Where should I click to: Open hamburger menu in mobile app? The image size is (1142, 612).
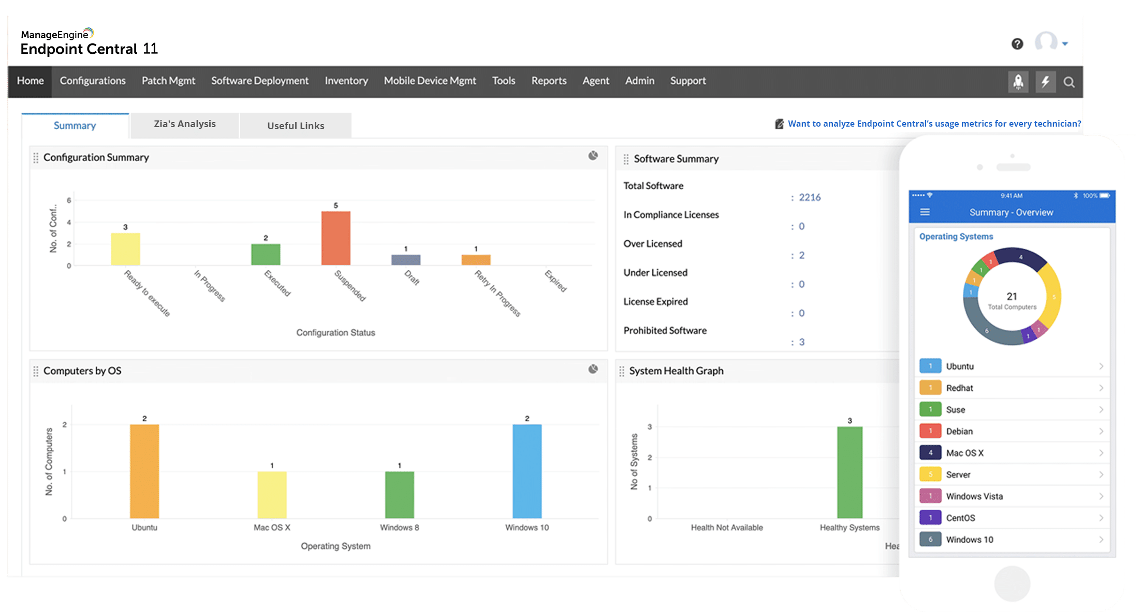coord(925,212)
